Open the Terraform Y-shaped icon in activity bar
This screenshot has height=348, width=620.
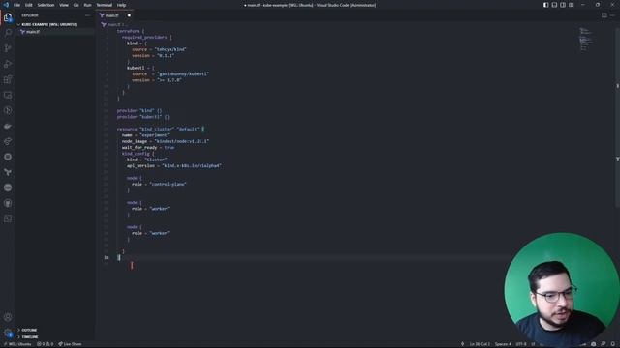click(8, 172)
